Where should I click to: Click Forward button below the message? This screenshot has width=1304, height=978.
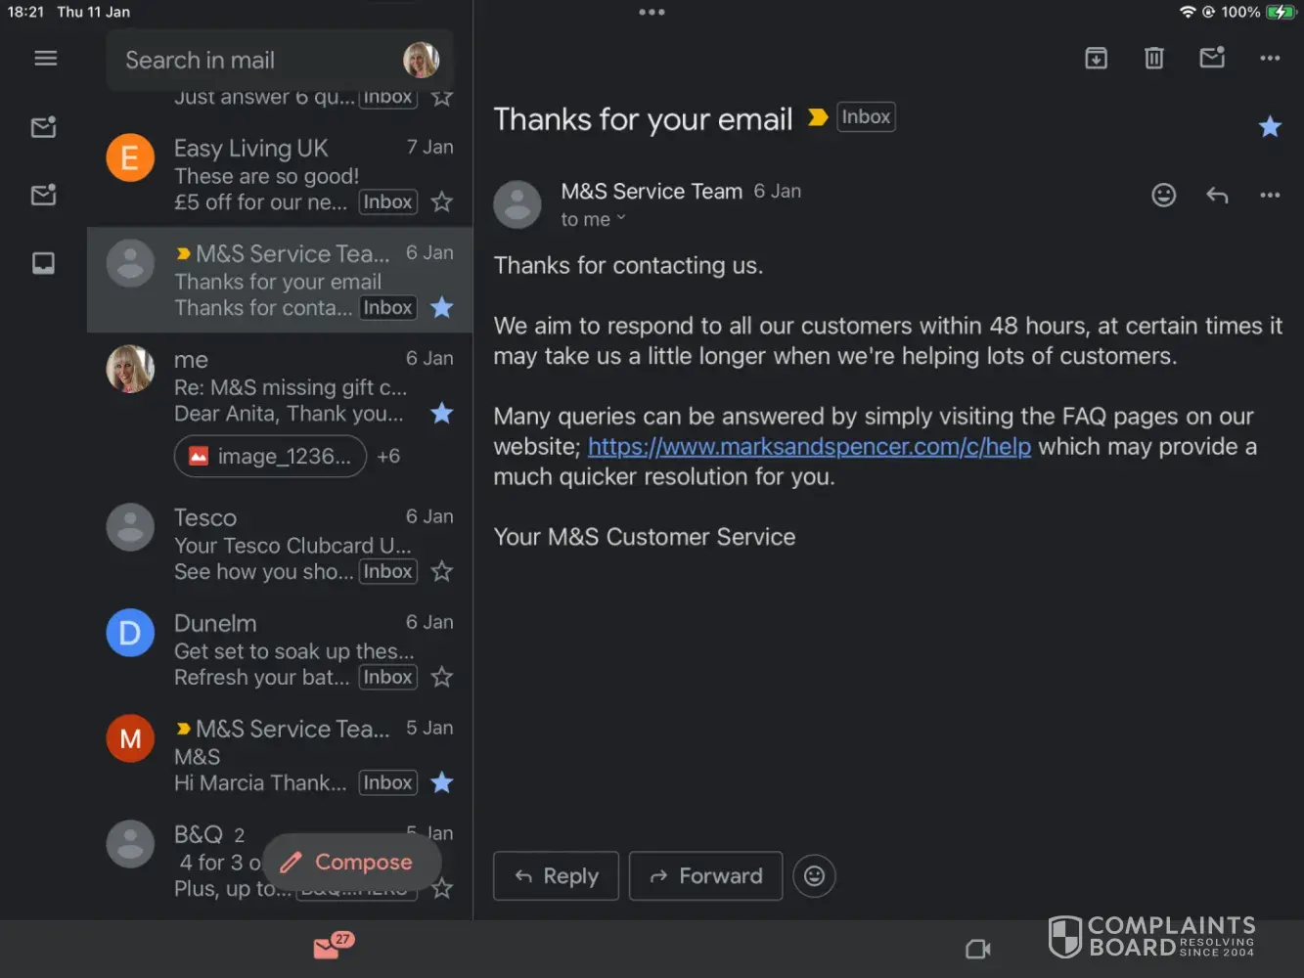(705, 876)
